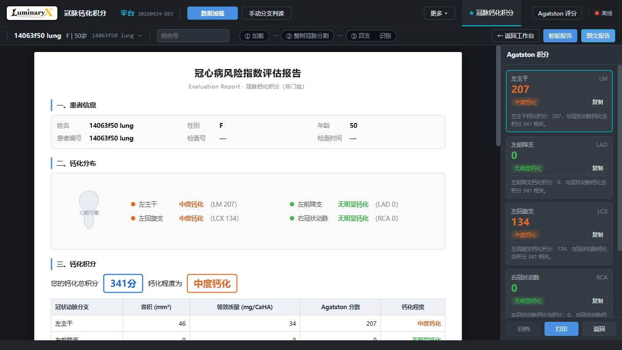
Task: Click the 341分 total score box
Action: (x=123, y=283)
